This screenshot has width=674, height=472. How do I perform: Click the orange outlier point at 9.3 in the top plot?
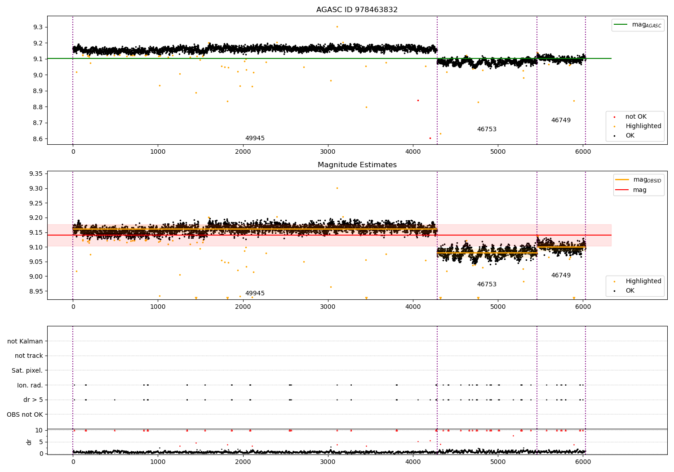[x=337, y=27]
